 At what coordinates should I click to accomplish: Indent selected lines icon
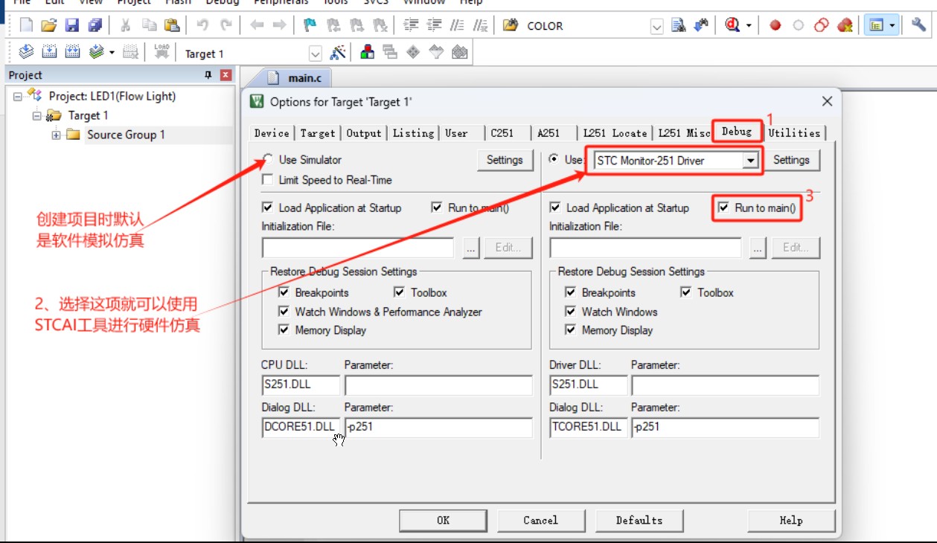pyautogui.click(x=412, y=25)
